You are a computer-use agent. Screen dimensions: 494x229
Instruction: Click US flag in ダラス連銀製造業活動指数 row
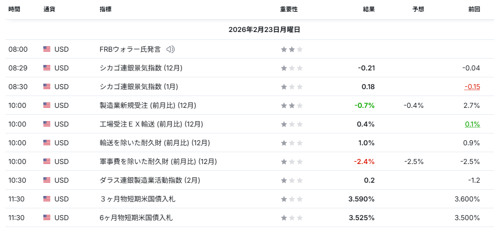pyautogui.click(x=47, y=180)
